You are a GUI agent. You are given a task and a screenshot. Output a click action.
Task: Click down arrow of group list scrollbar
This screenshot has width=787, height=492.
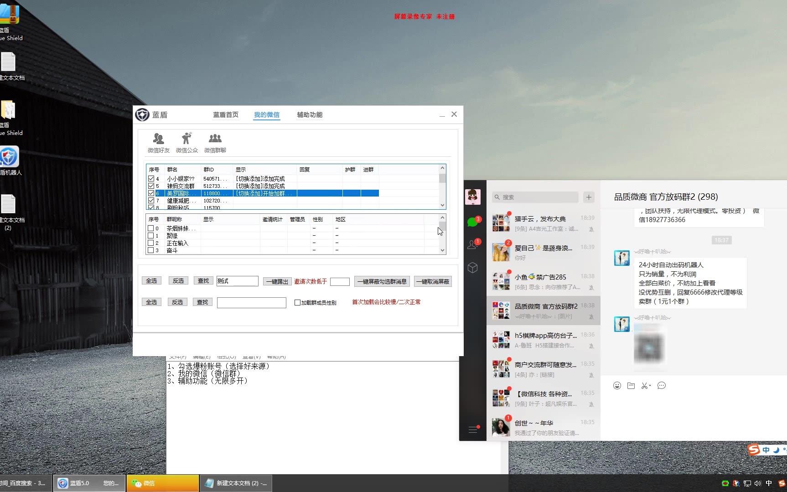(x=442, y=205)
